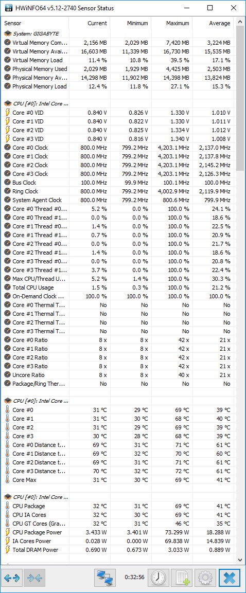Select the Core Max temperature row
The image size is (246, 593).
(x=118, y=480)
